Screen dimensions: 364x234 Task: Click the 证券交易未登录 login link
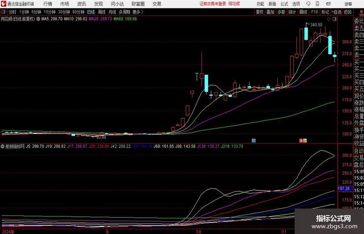point(213,4)
